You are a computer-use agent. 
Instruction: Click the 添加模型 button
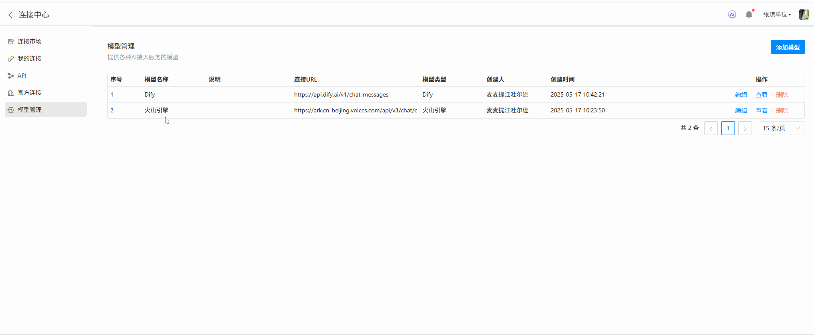coord(787,47)
